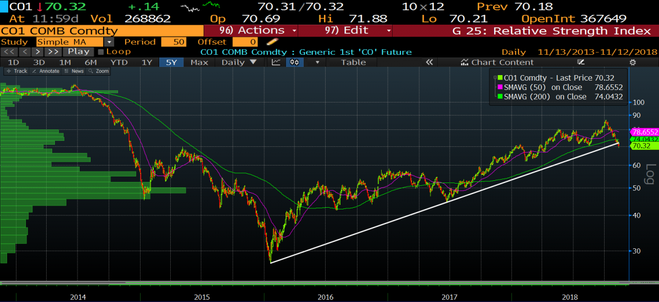Select the Zoom tool

point(99,71)
